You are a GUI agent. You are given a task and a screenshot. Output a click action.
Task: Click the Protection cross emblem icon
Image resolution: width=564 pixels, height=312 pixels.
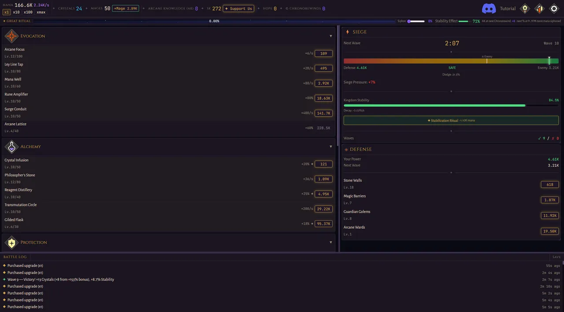click(x=11, y=242)
